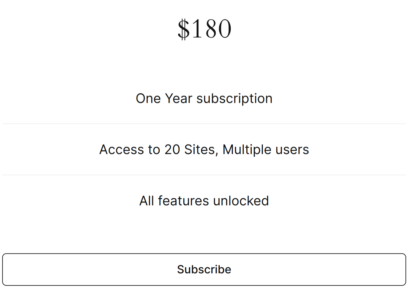
Task: Click the word Year in subscription line
Action: [179, 98]
